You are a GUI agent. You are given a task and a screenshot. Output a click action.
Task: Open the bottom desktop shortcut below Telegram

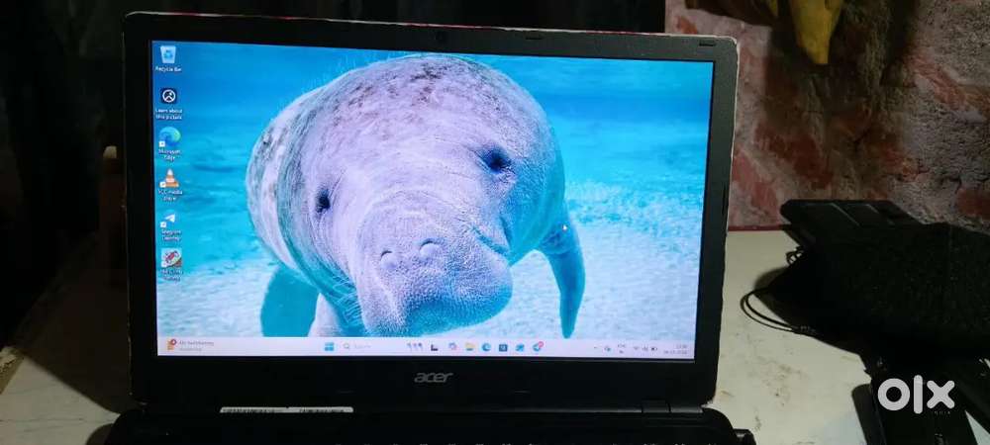170,260
